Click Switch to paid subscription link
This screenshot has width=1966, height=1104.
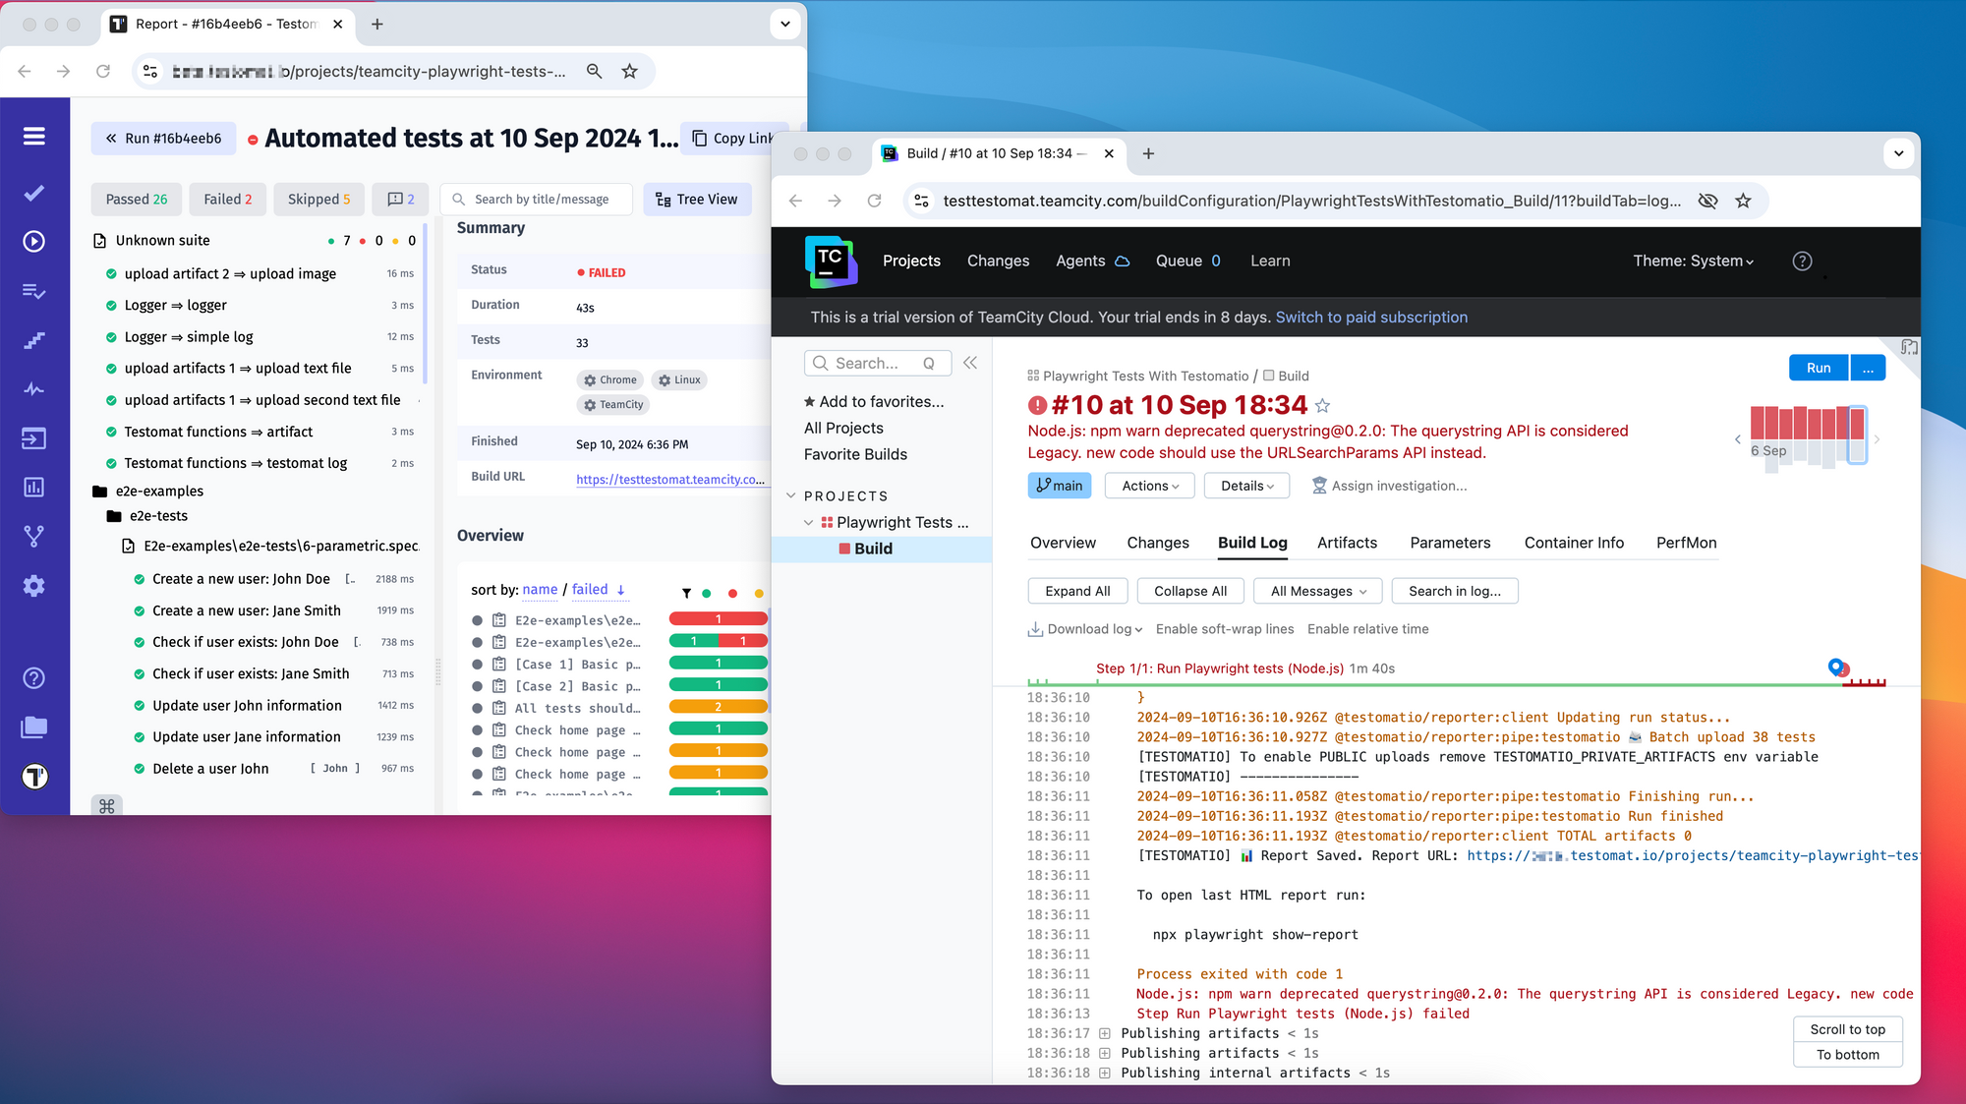coord(1371,317)
